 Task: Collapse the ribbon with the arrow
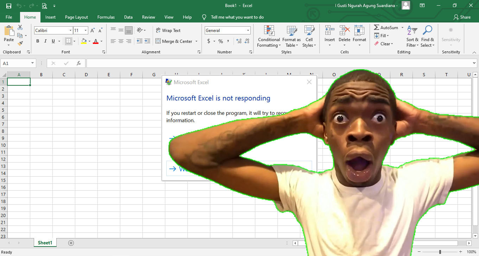coord(474,52)
